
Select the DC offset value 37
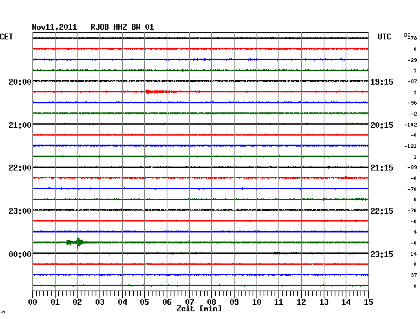point(414,275)
